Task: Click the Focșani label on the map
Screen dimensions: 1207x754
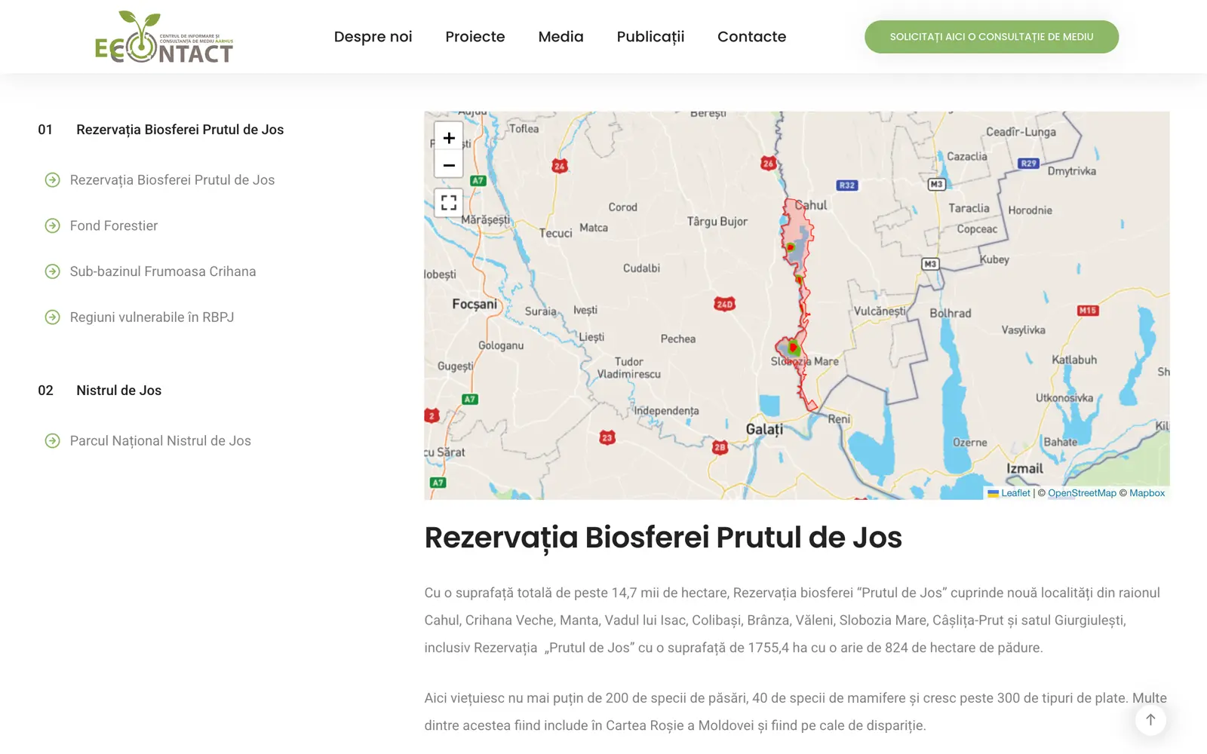Action: [475, 304]
